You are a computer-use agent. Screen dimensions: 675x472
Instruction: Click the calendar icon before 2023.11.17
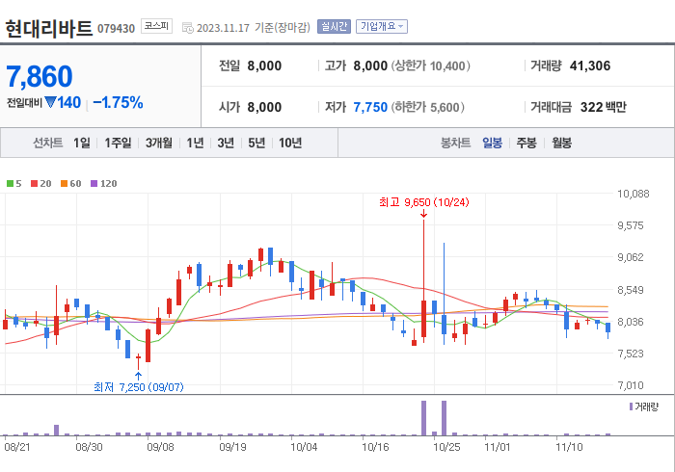pyautogui.click(x=188, y=28)
